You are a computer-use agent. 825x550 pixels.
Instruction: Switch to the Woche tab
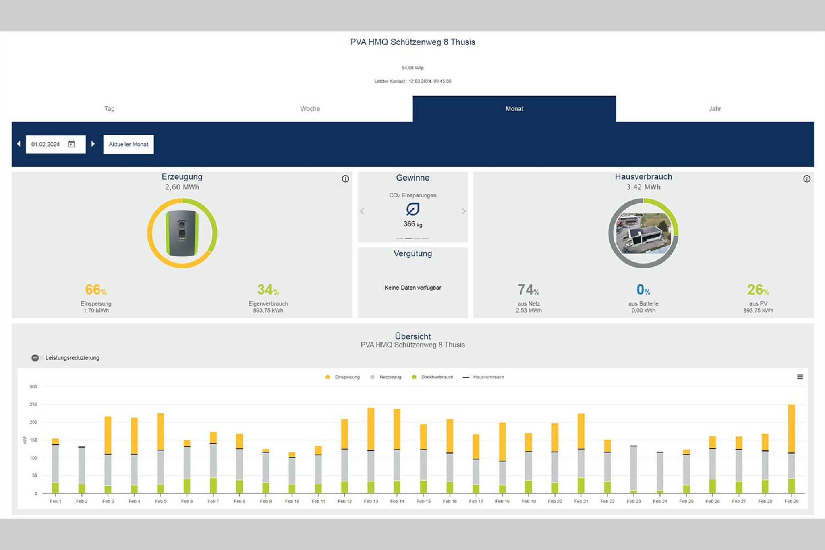coord(310,109)
